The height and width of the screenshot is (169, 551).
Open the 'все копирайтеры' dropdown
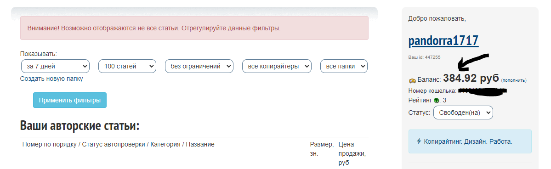(x=277, y=66)
